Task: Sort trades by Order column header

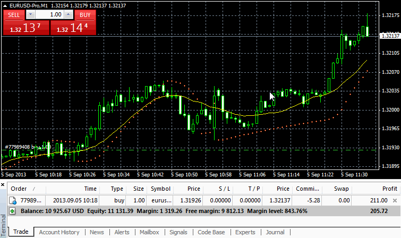Action: tap(19, 189)
